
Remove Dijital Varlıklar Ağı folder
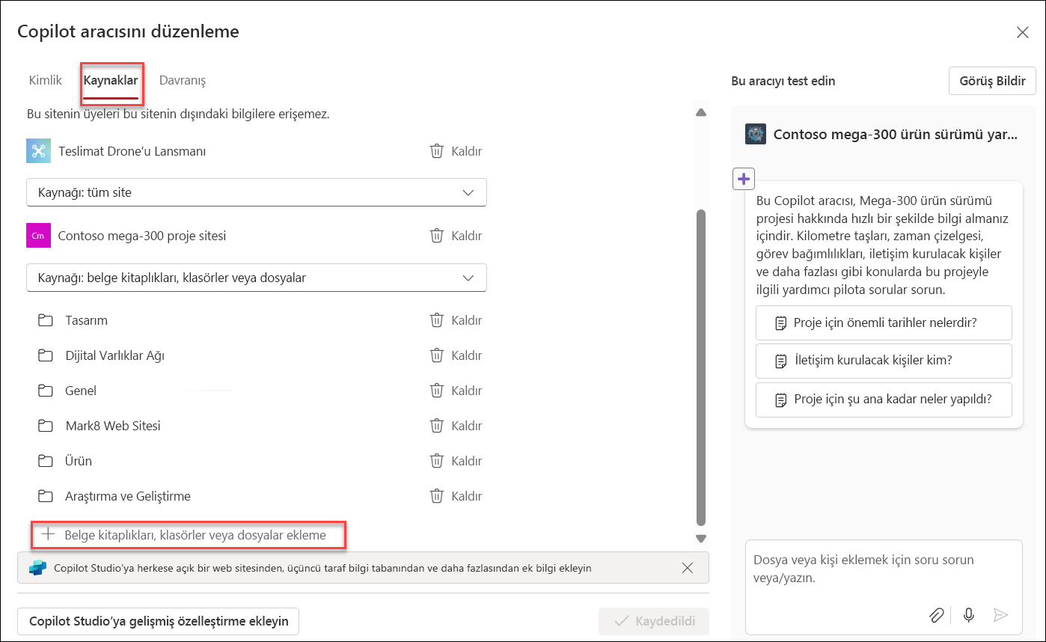(x=456, y=355)
